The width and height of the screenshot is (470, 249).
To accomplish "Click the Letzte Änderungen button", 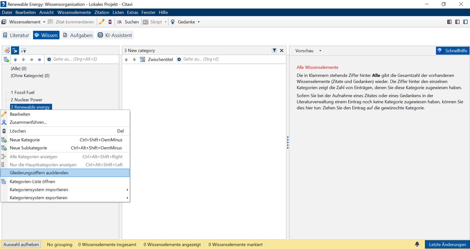I will point(447,245).
